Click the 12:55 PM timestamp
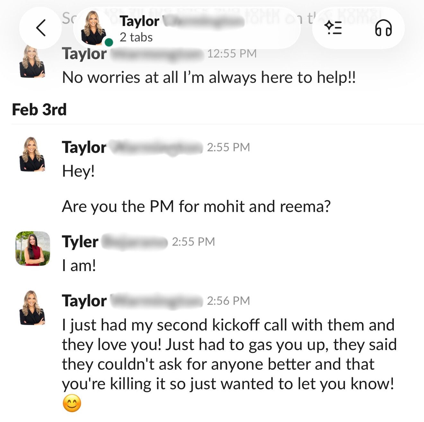Image resolution: width=424 pixels, height=422 pixels. pos(232,53)
